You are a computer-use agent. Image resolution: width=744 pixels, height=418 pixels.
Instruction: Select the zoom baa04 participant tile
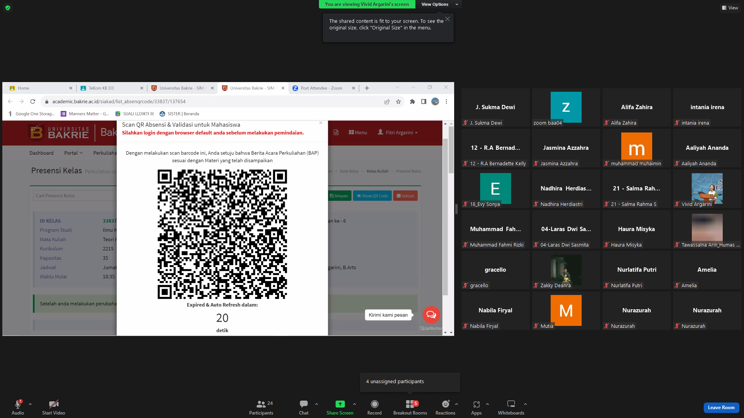(x=566, y=107)
